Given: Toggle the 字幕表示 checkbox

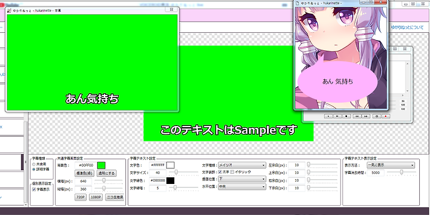Looking at the screenshot, I should [x=34, y=189].
